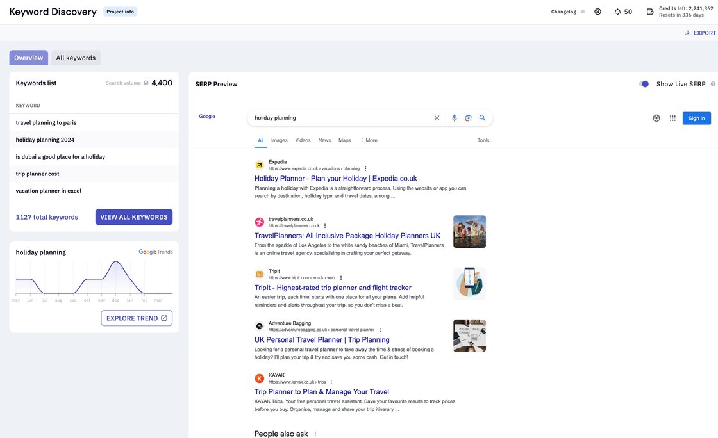Select the All results tab
This screenshot has height=438, width=718.
click(260, 140)
